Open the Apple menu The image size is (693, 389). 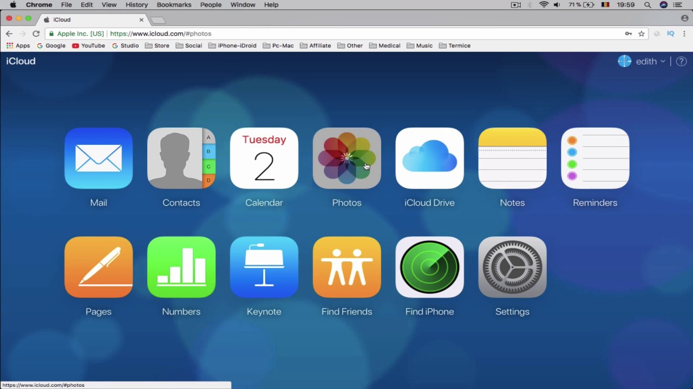(13, 5)
